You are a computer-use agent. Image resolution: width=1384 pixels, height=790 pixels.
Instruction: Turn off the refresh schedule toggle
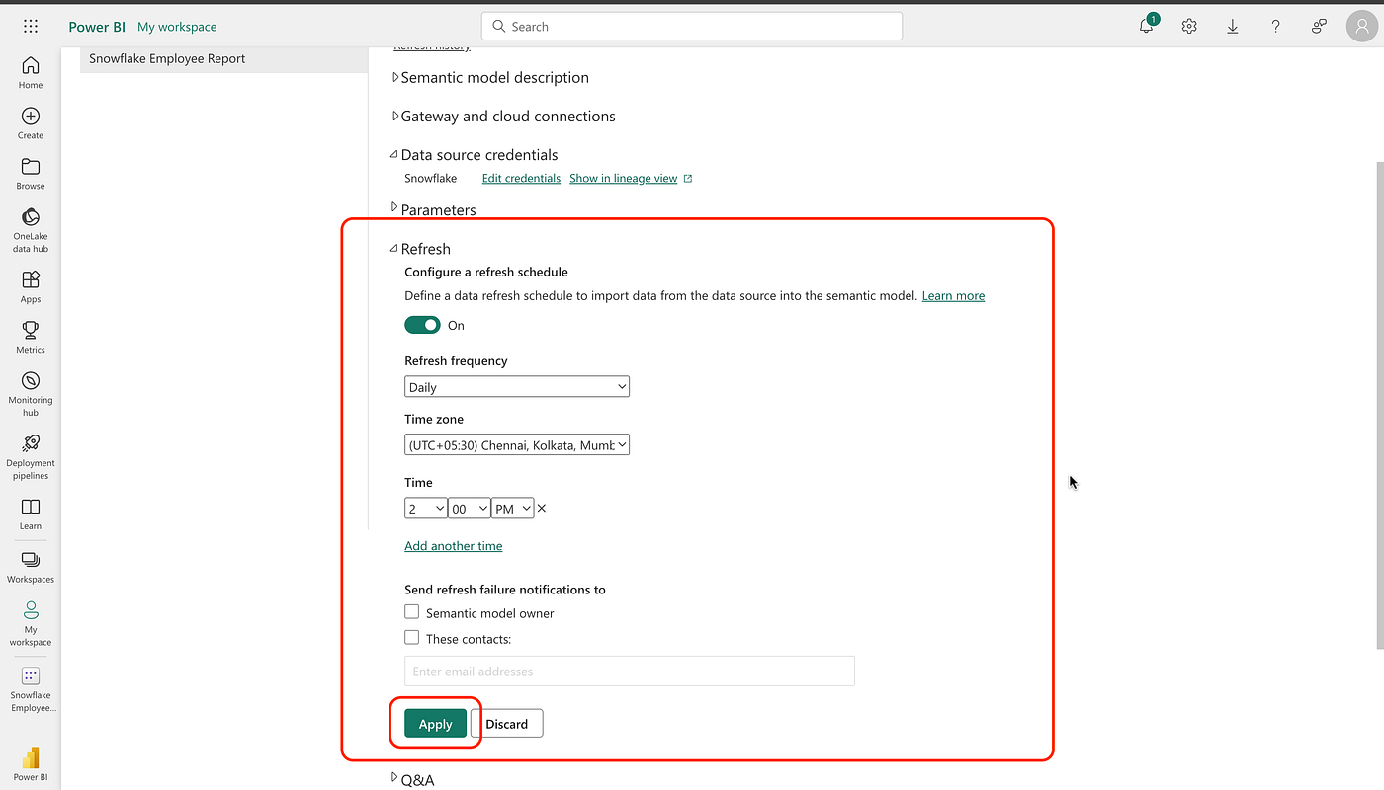click(422, 325)
